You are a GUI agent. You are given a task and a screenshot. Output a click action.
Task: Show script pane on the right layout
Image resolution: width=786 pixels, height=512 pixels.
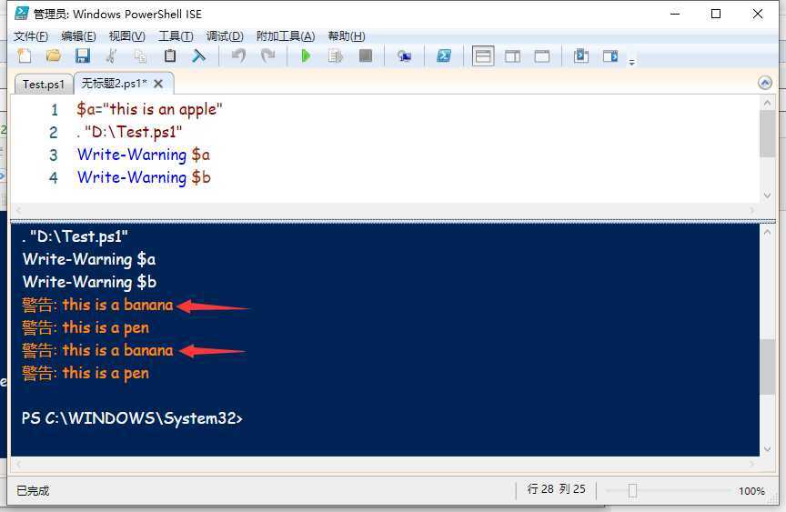tap(512, 56)
